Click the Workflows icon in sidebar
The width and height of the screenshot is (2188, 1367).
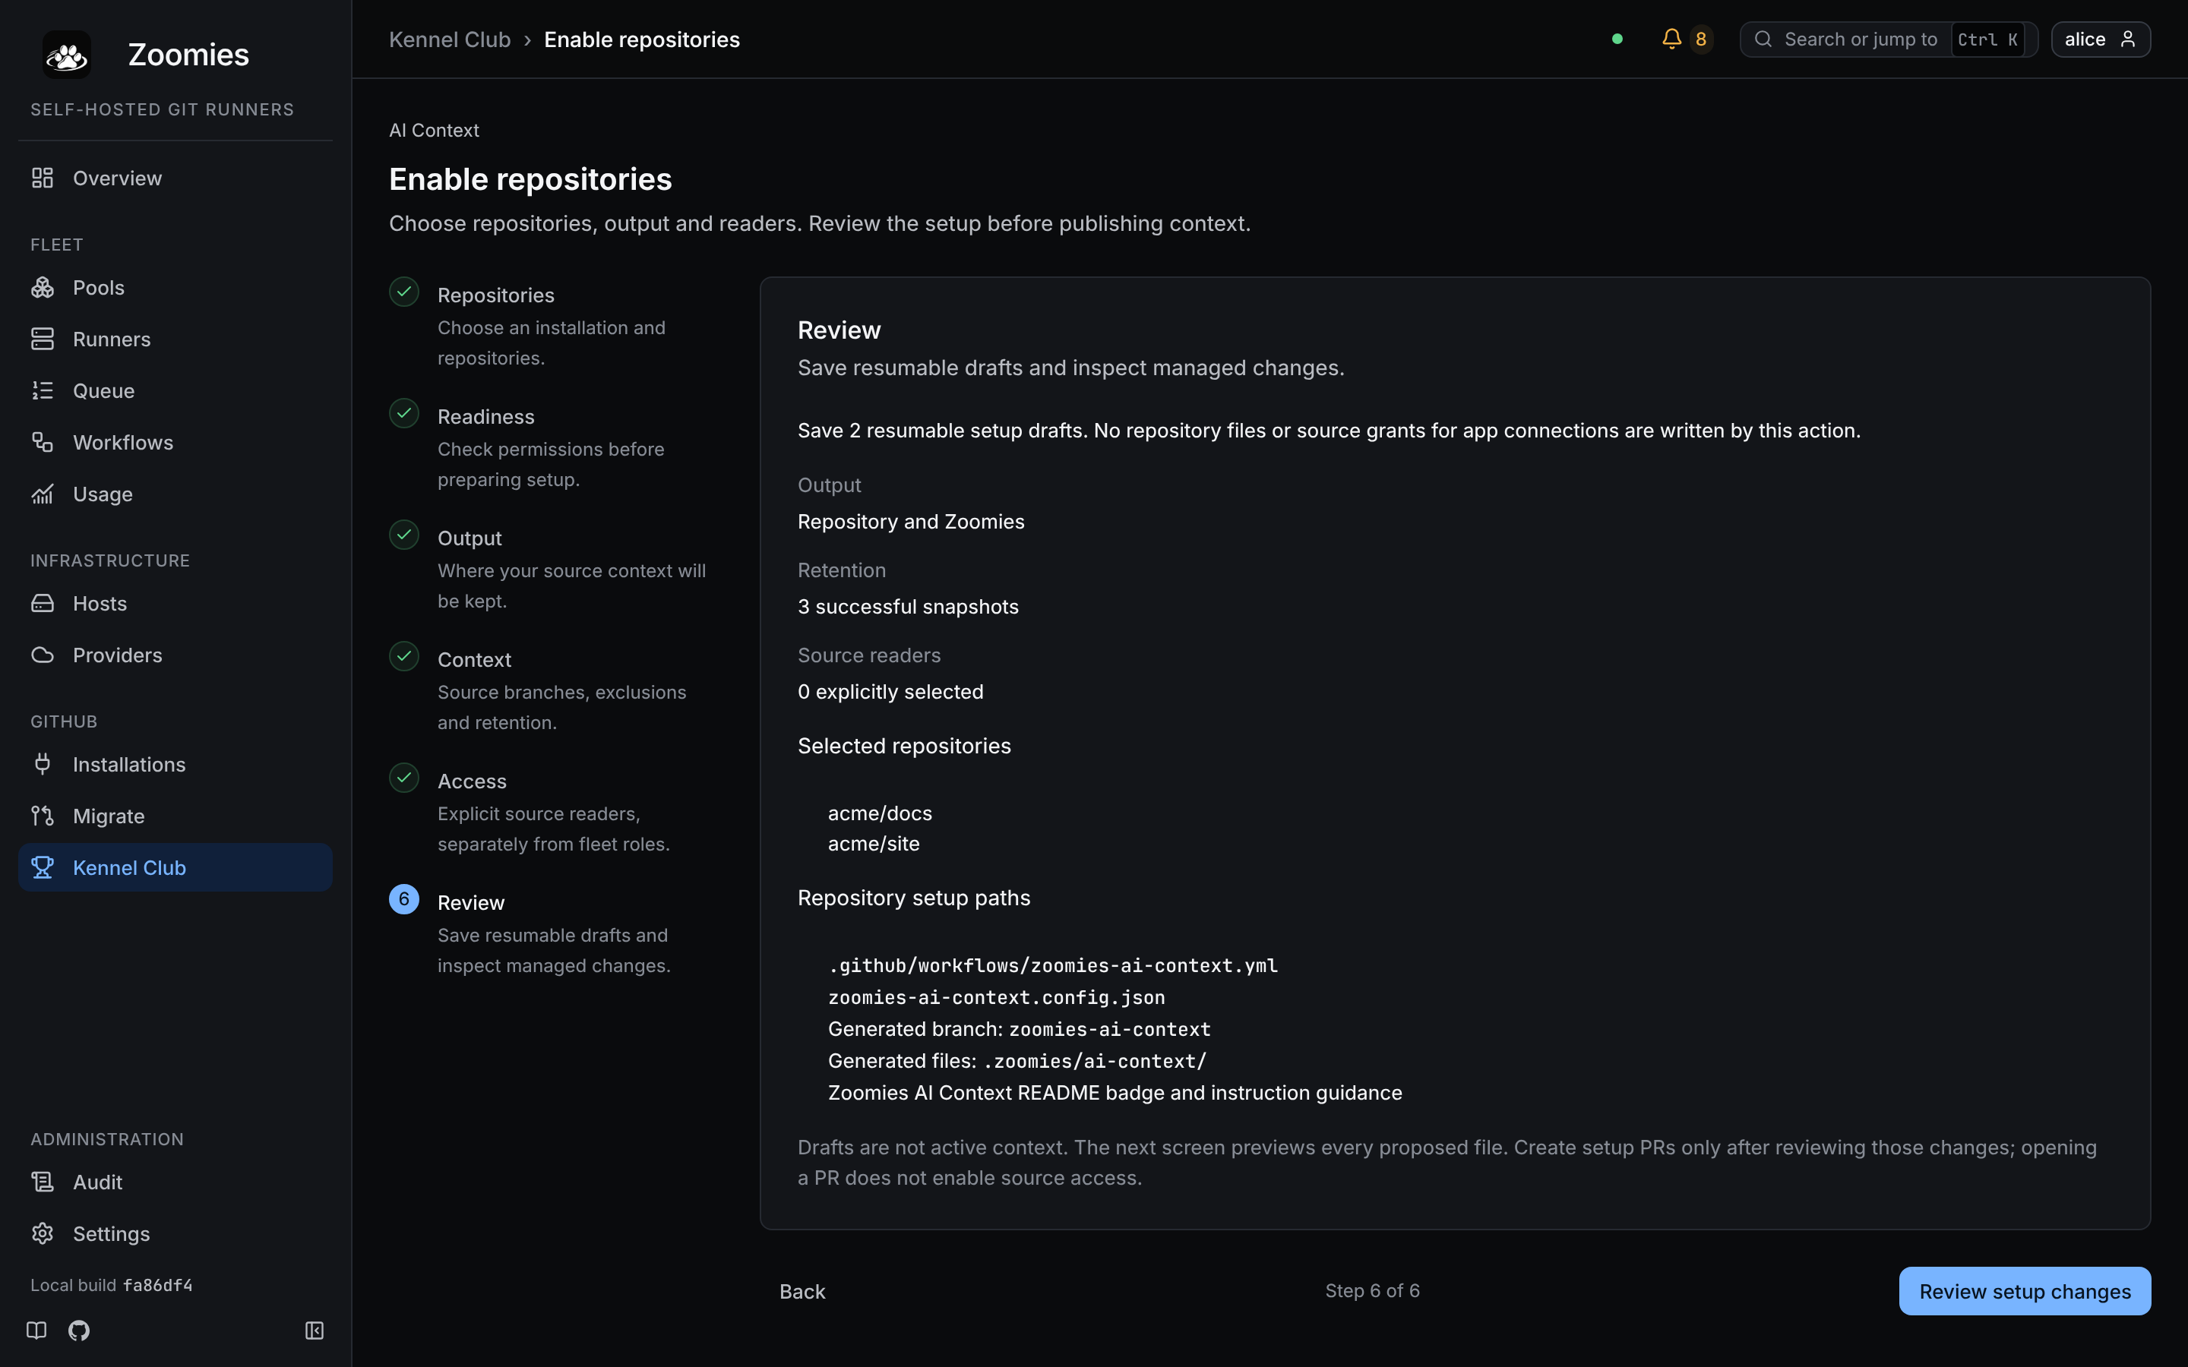pyautogui.click(x=43, y=442)
